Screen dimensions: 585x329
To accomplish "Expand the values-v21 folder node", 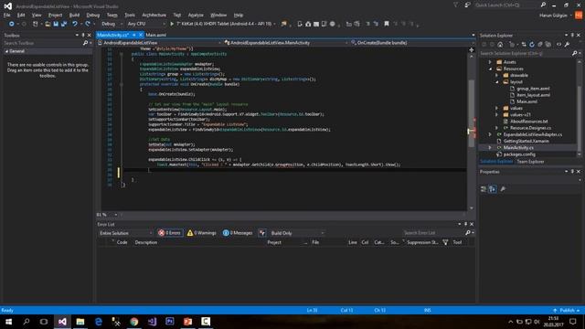I will 496,115.
